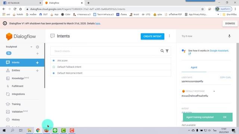
Task: Open the intents filter funnel icon
Action: [167, 51]
